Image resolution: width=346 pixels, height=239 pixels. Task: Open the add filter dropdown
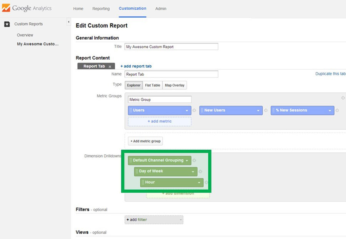tap(154, 220)
